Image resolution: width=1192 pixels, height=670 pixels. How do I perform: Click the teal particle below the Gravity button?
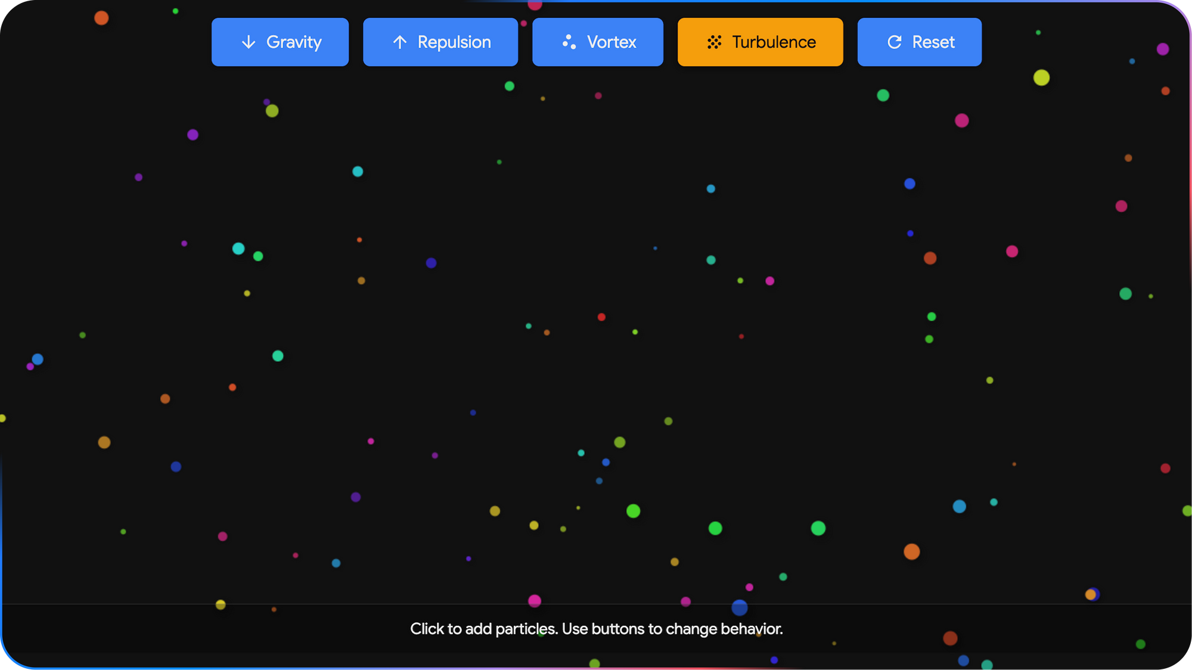tap(358, 172)
